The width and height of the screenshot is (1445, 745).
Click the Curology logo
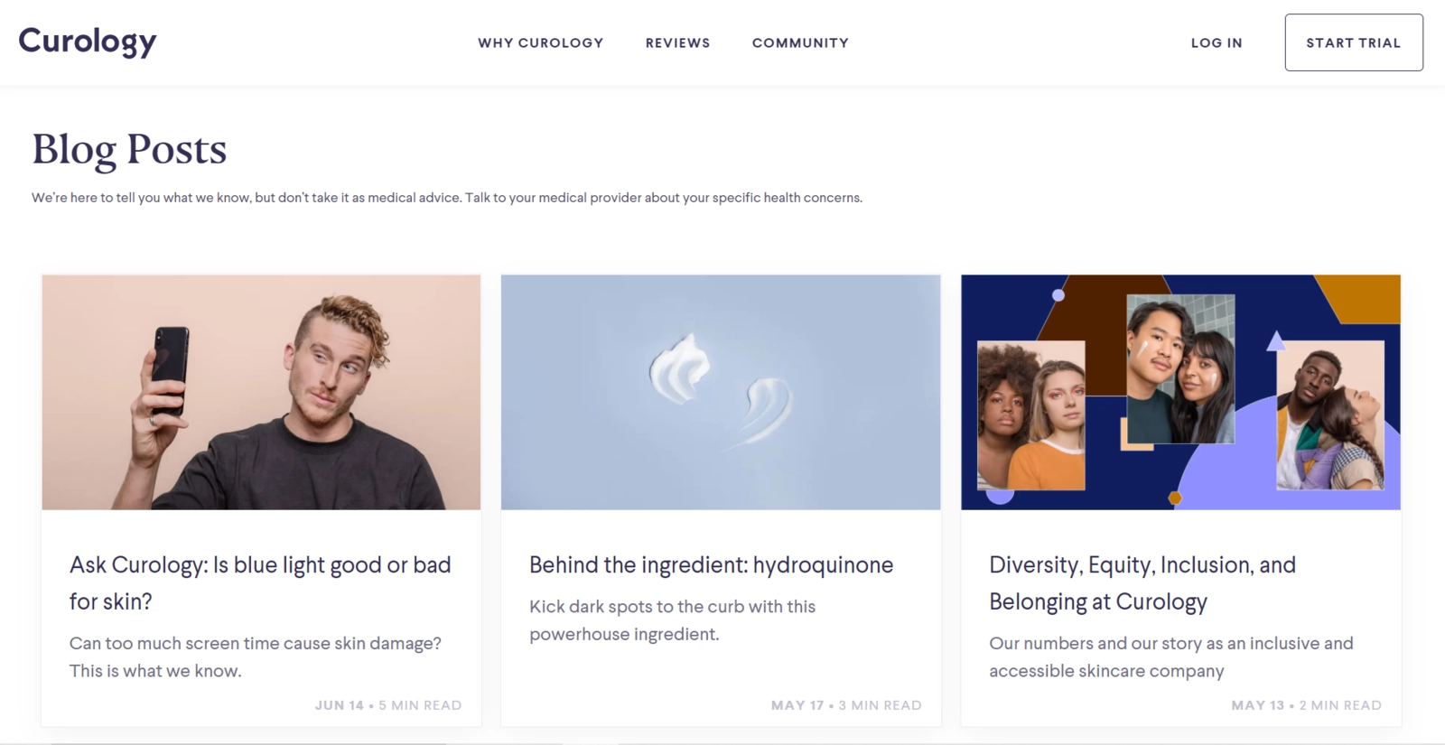(x=86, y=41)
